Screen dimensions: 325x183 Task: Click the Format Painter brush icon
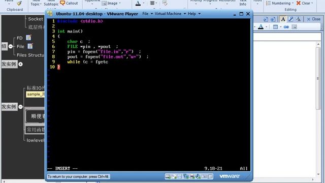pyautogui.click(x=19, y=3)
